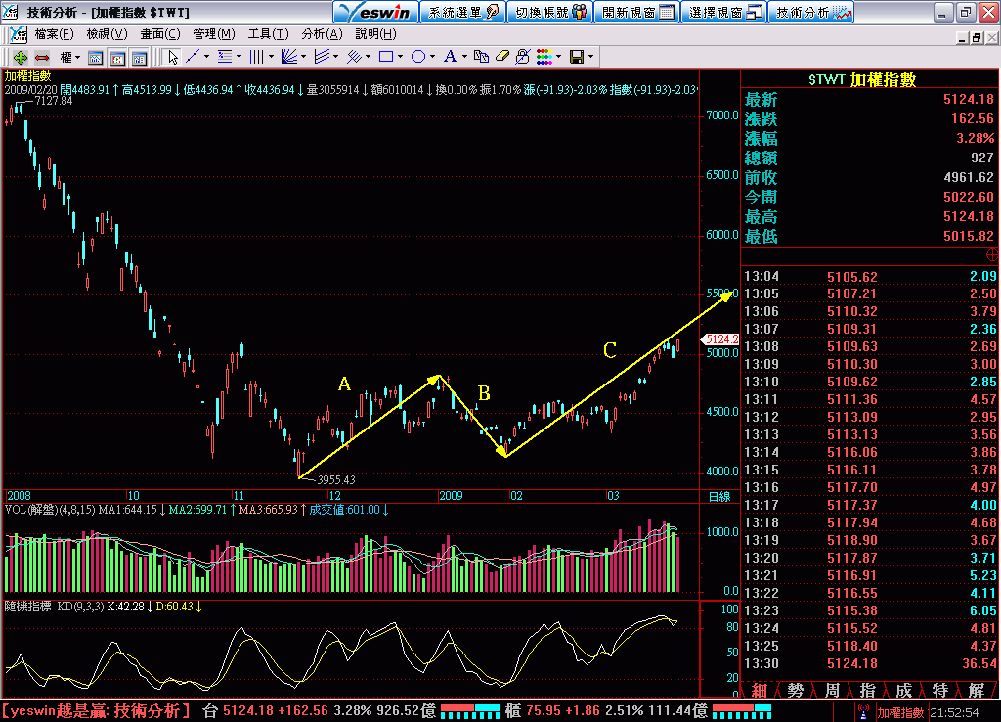Switch to the 指 tab

(x=868, y=690)
